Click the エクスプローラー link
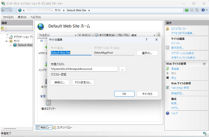The image size is (209, 137). point(179,29)
